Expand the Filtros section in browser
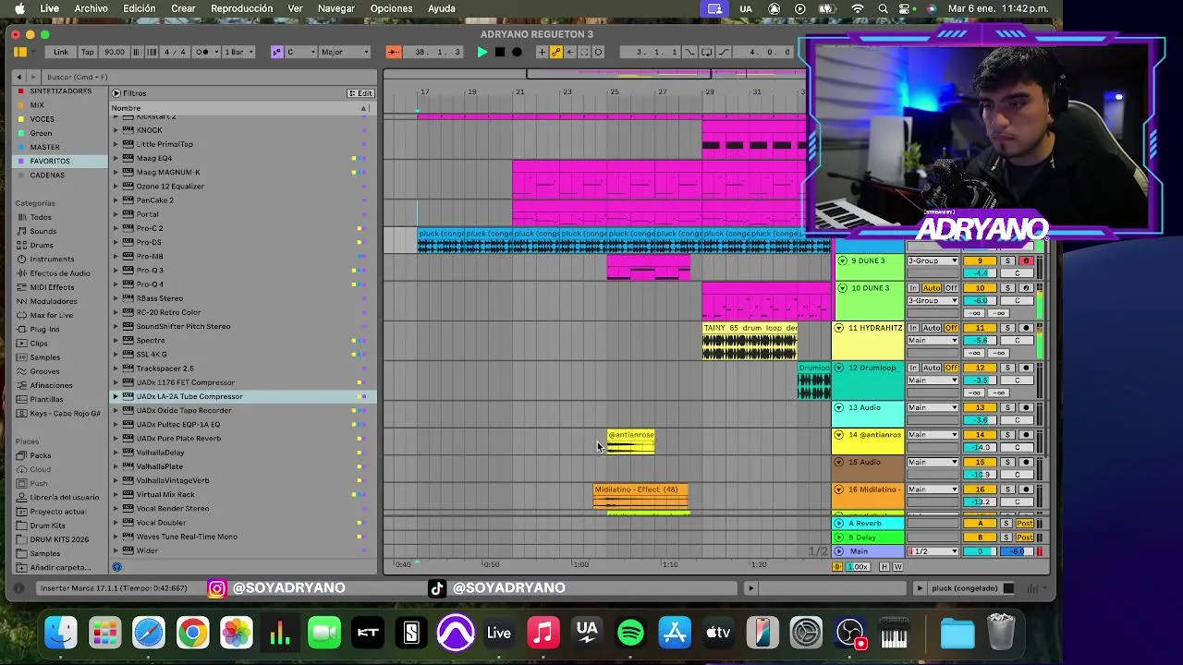 pos(116,93)
